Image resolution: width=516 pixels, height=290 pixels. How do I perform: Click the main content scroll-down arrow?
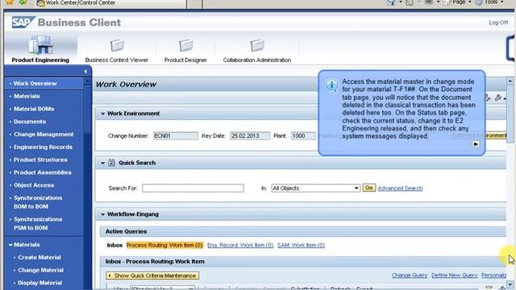point(510,284)
